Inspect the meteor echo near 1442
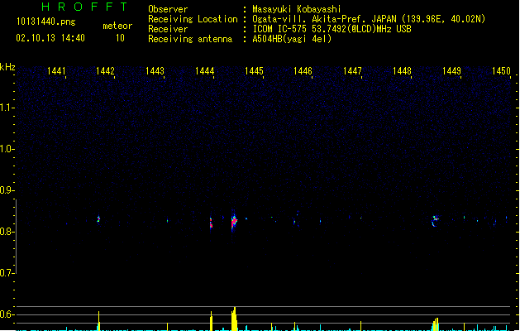Image resolution: width=520 pixels, height=331 pixels. pos(98,219)
